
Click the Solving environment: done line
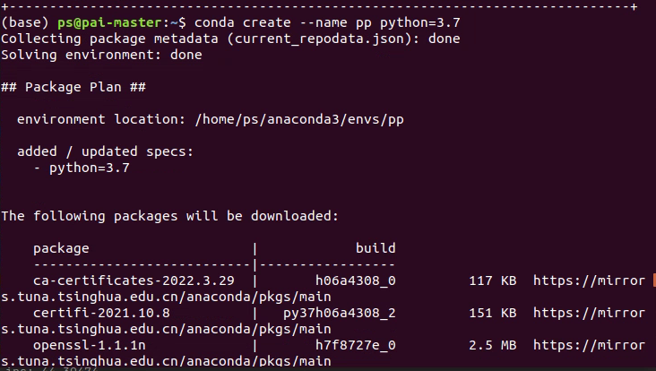101,55
